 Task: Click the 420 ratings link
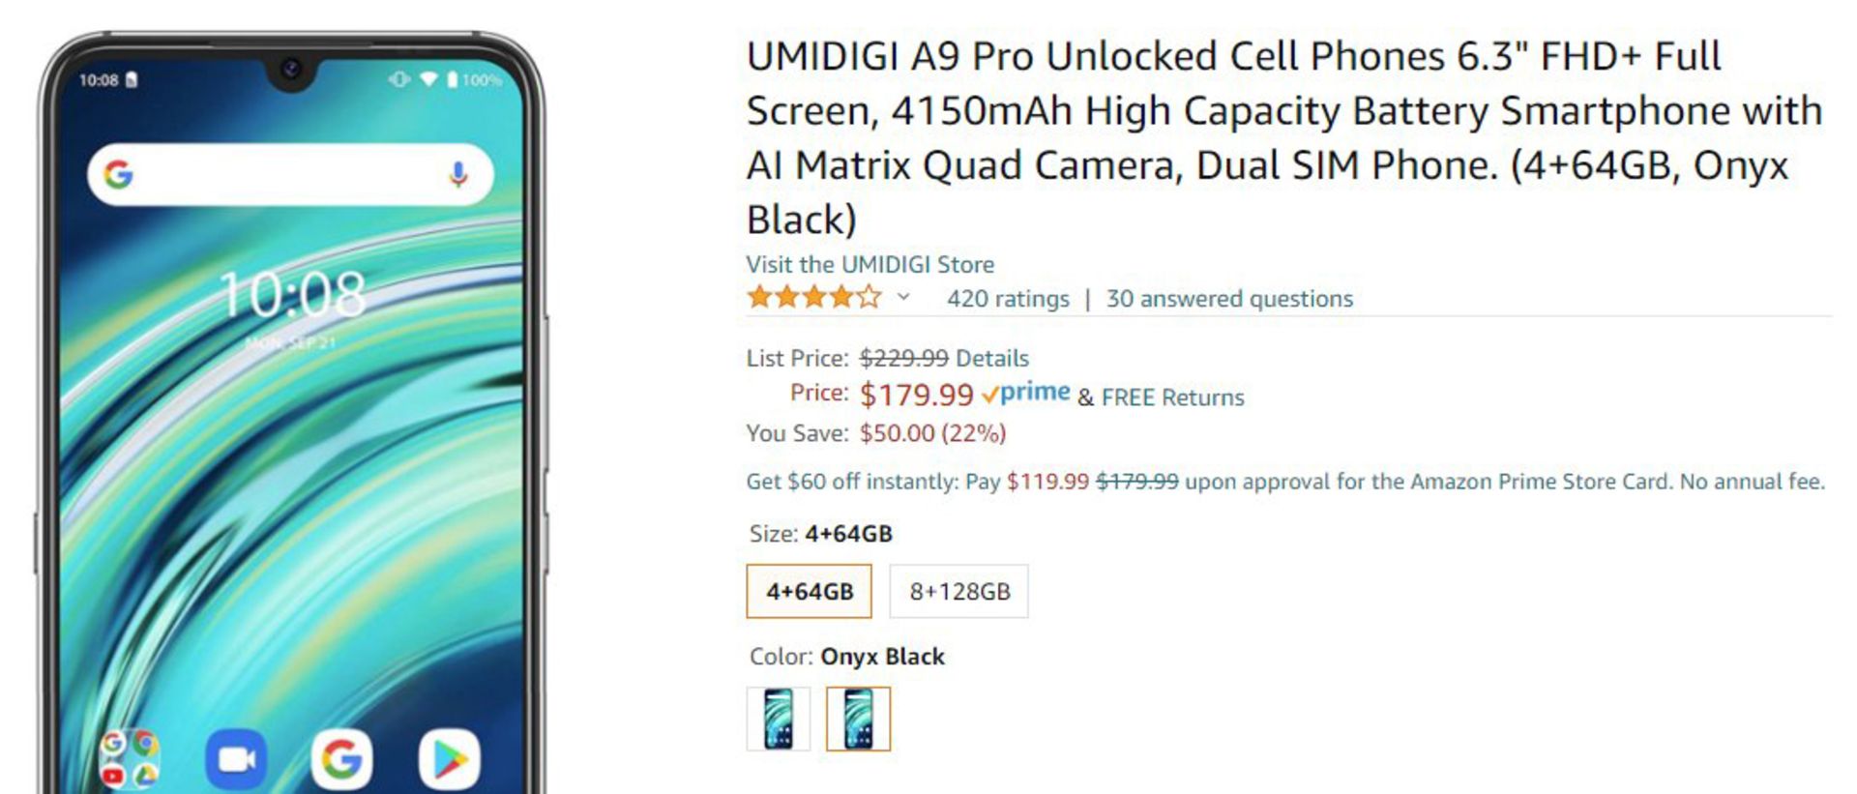tap(1006, 299)
